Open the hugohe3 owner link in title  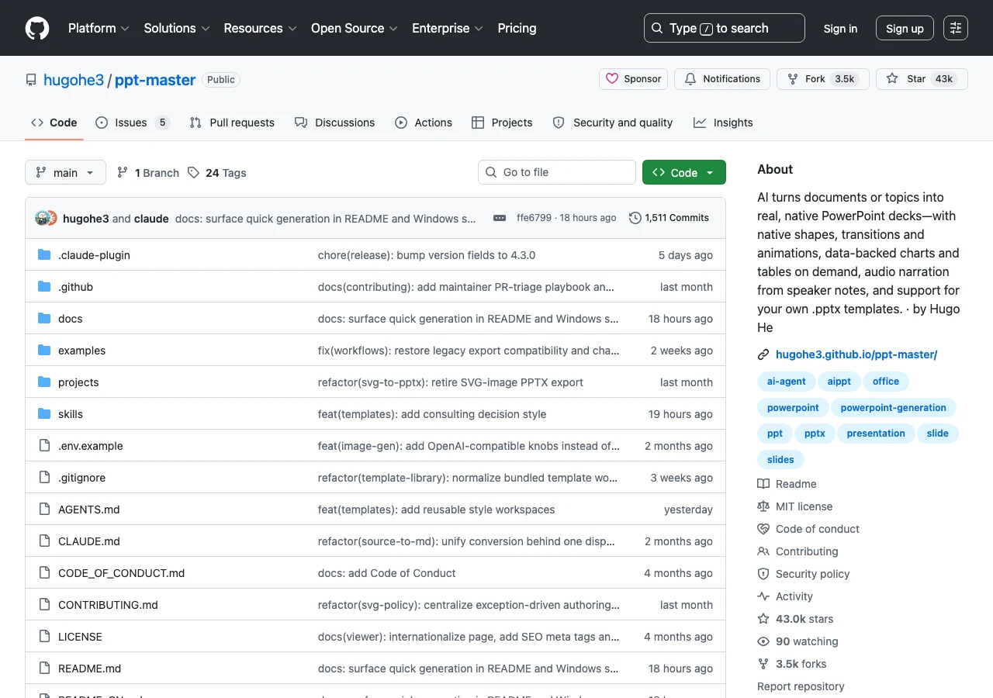coord(74,80)
